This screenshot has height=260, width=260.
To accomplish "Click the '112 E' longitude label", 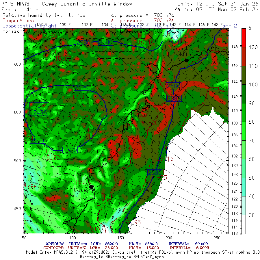I will [x=237, y=233].
